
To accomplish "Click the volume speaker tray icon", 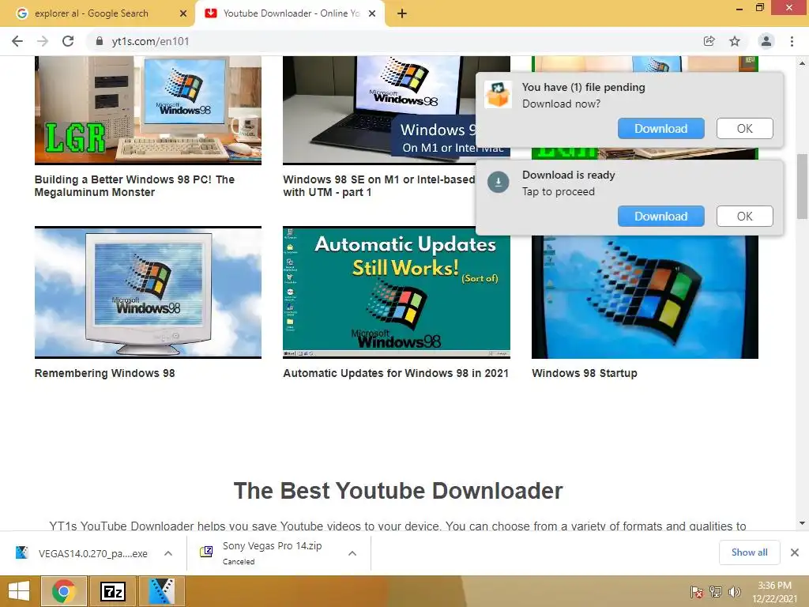I will pos(734,591).
